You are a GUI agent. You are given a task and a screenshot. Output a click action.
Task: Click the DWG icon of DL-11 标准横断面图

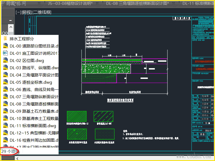click(x=5, y=126)
